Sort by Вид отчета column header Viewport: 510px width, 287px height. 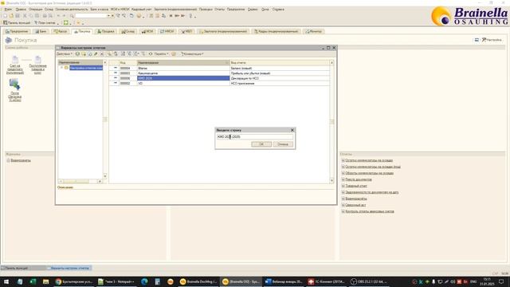[x=280, y=62]
